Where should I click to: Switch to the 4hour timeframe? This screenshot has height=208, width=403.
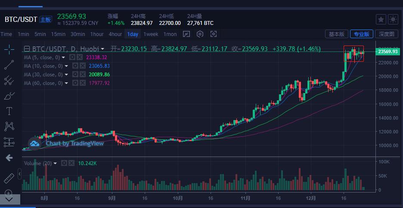115,34
